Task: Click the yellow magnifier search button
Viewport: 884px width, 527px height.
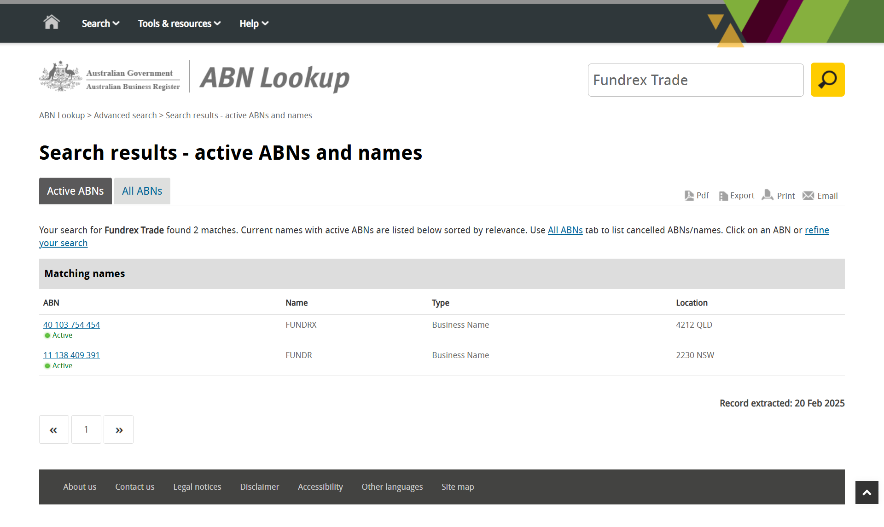Action: click(827, 80)
